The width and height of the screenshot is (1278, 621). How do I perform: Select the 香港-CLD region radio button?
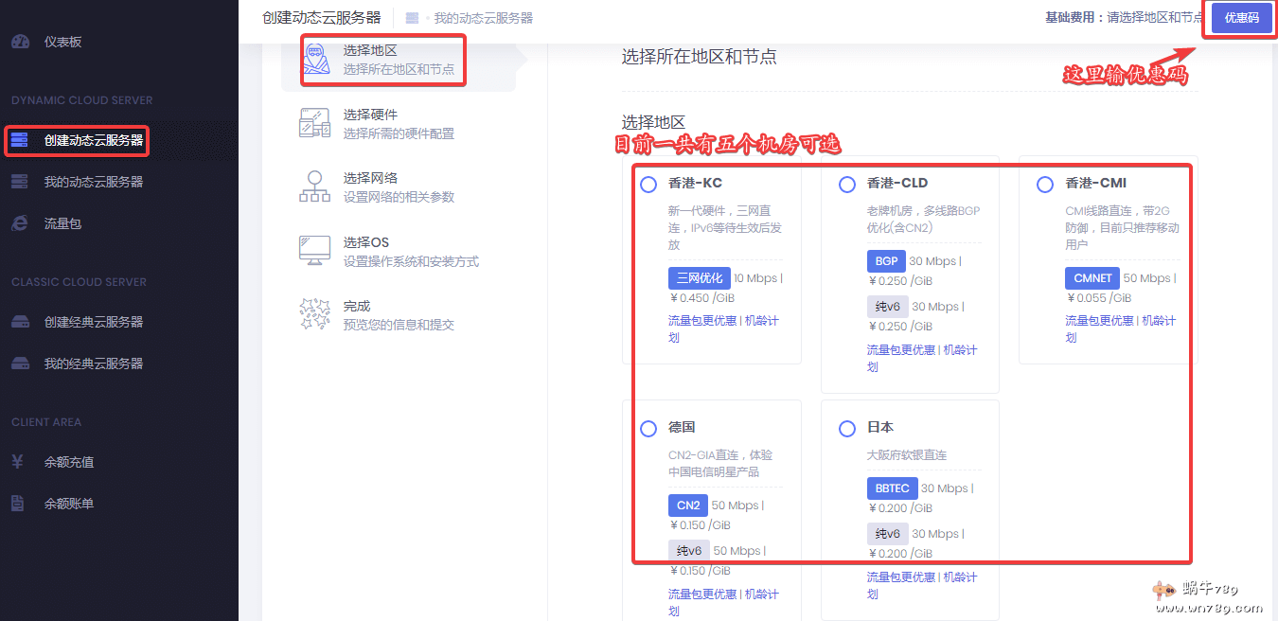click(847, 185)
